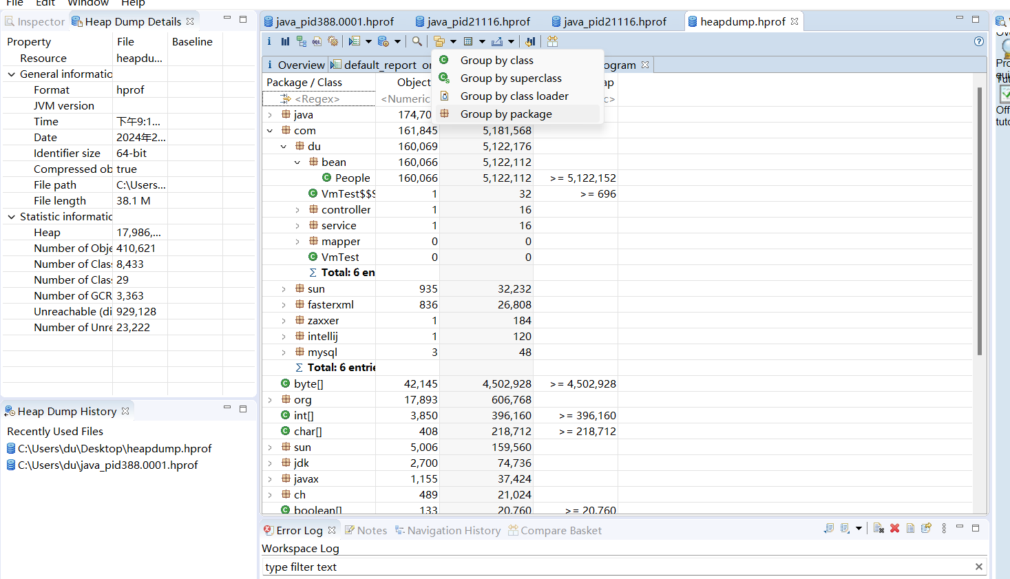This screenshot has width=1010, height=579.
Task: Click the Export data icon
Action: [498, 41]
